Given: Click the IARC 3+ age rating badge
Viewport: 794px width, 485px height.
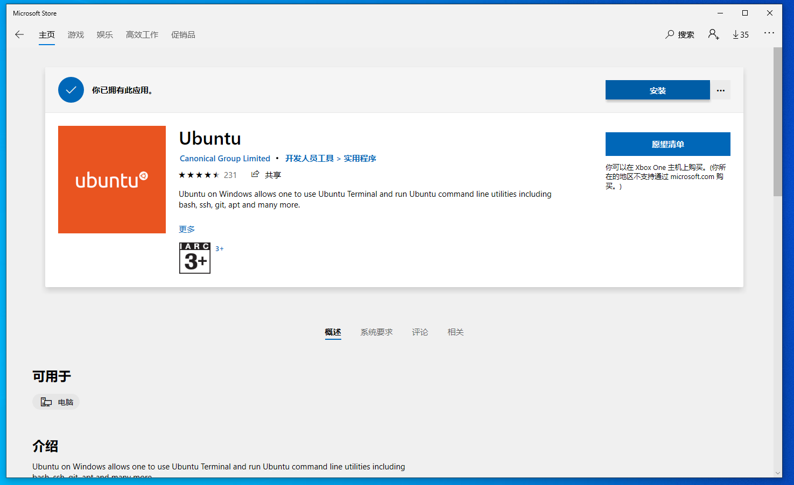Looking at the screenshot, I should [x=194, y=258].
